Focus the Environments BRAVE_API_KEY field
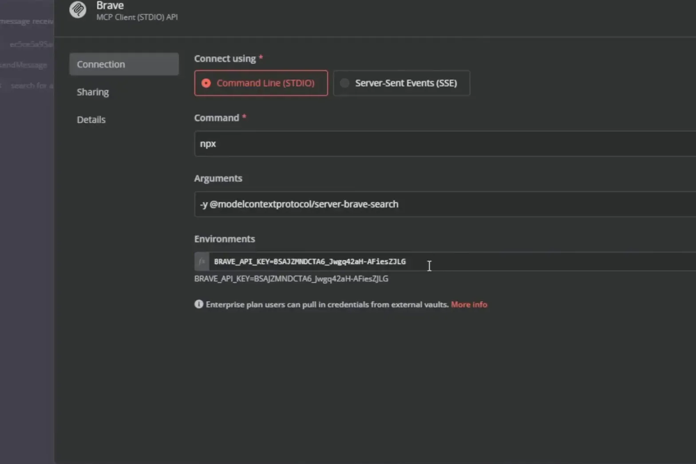 tap(452, 261)
